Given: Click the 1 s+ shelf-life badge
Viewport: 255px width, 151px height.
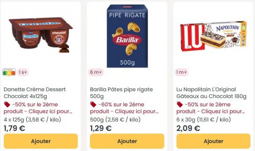Looking at the screenshot, I should 23,72.
